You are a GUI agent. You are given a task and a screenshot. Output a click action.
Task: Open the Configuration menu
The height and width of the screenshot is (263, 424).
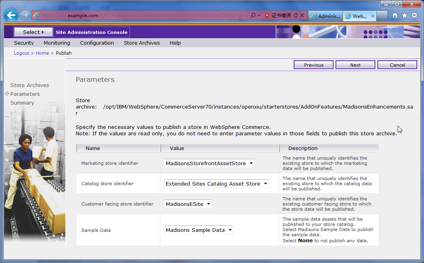(97, 43)
